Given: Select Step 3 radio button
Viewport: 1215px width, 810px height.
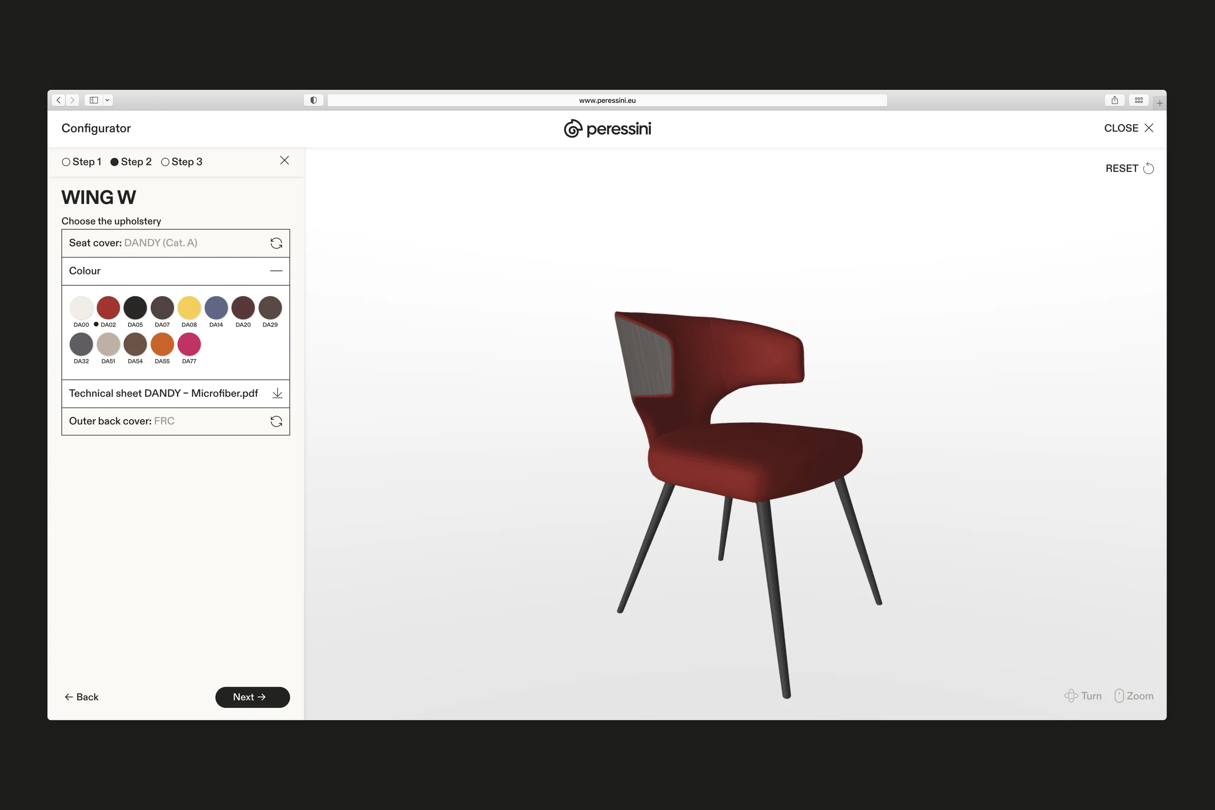Looking at the screenshot, I should tap(165, 162).
